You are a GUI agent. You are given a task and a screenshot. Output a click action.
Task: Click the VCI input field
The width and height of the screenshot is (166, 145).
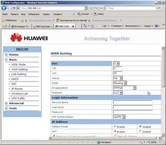click(117, 73)
